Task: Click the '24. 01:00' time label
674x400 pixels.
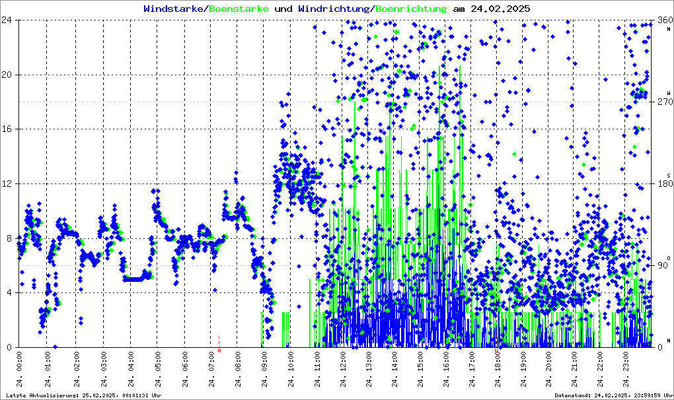Action: (48, 369)
